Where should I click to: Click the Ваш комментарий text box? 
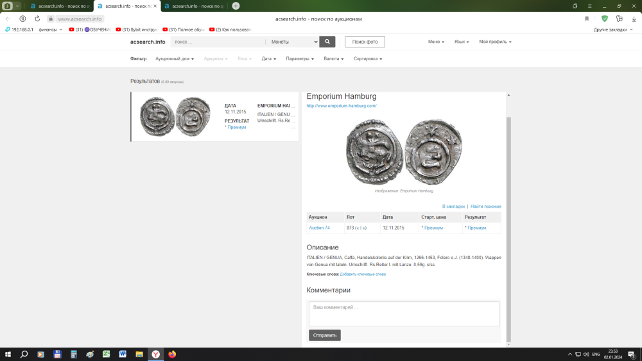click(x=403, y=314)
